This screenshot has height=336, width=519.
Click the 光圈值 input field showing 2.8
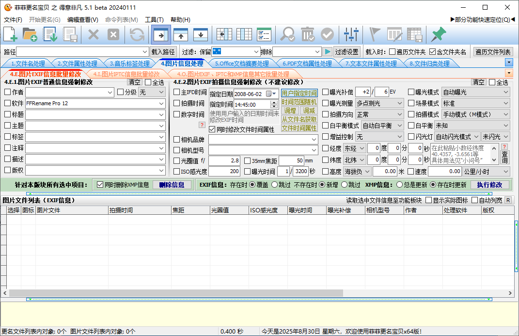(224, 160)
